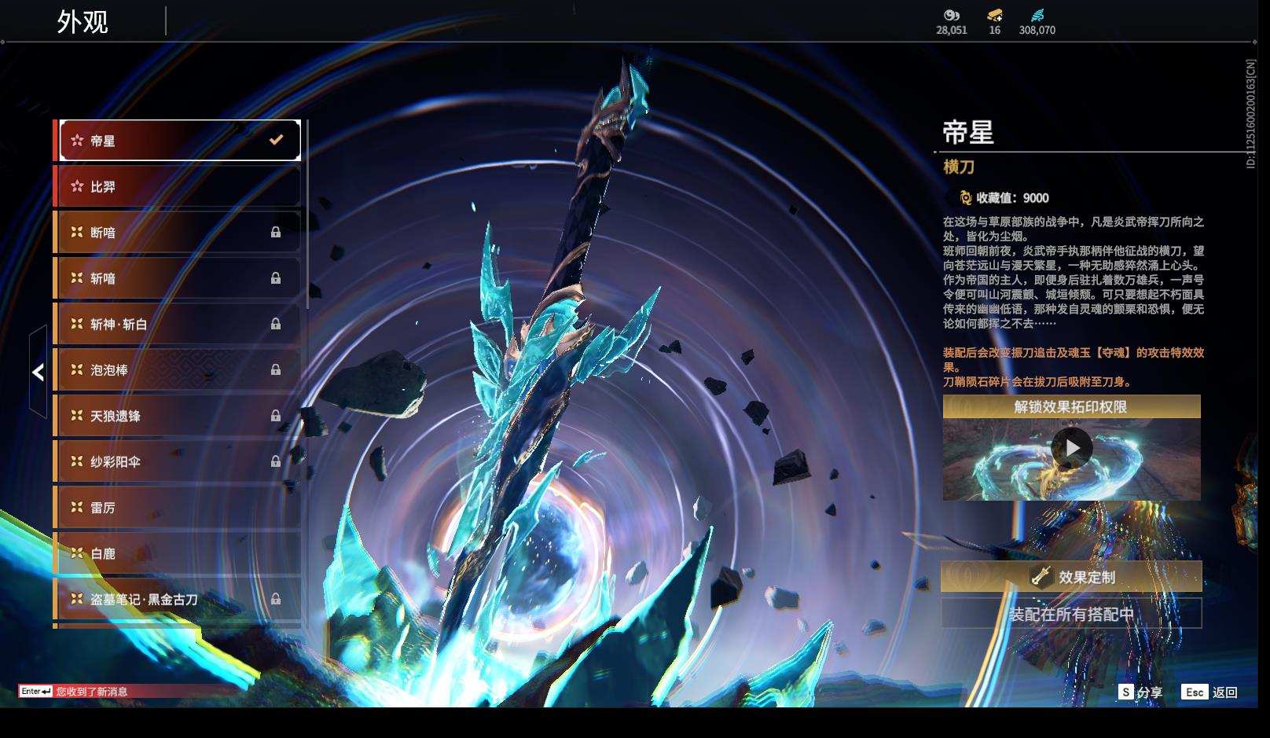Click the lock icon on the 斩神·斩白 row

276,324
